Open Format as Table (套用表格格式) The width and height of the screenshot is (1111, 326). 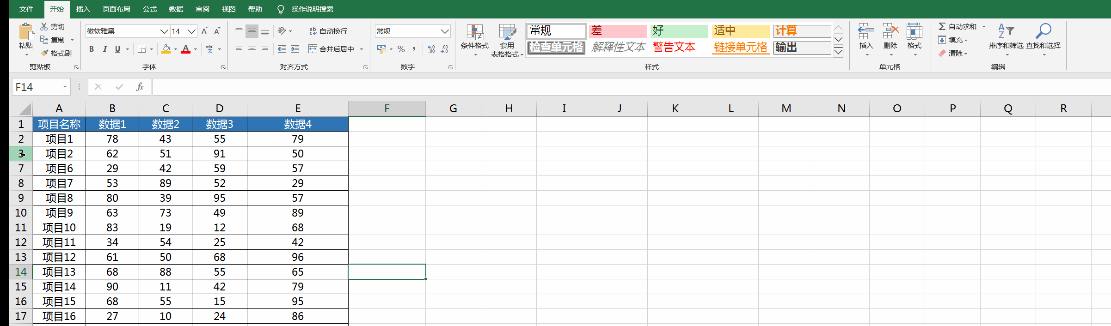(507, 41)
